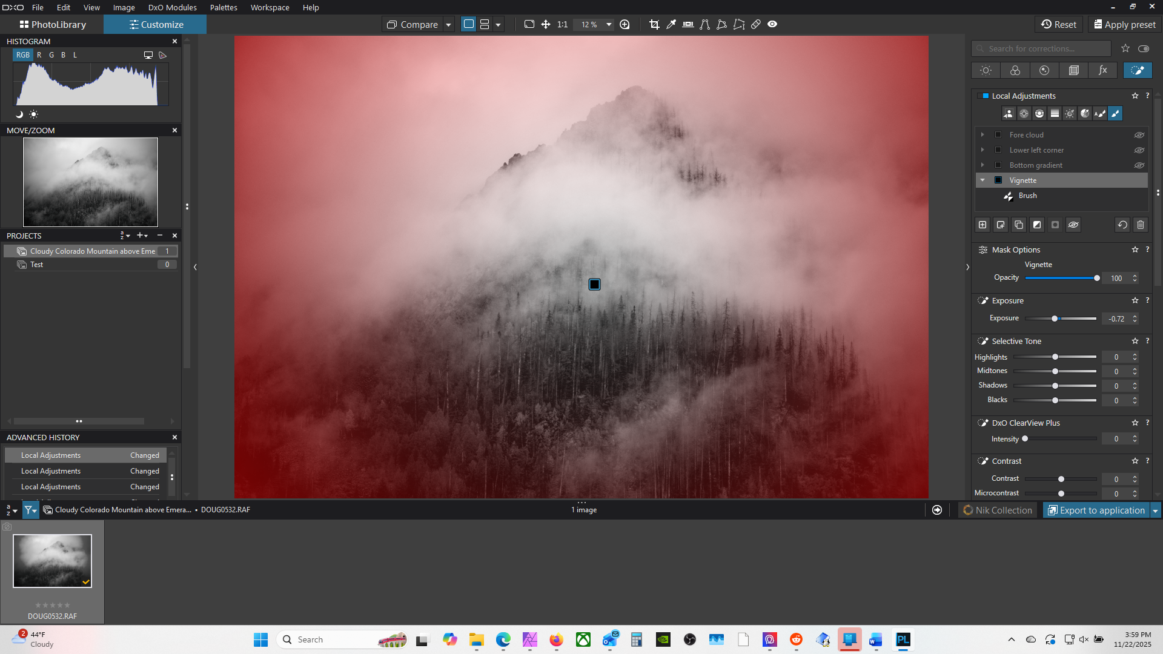Toggle Bottom gradient mask visibility
The image size is (1163, 654).
[1139, 165]
